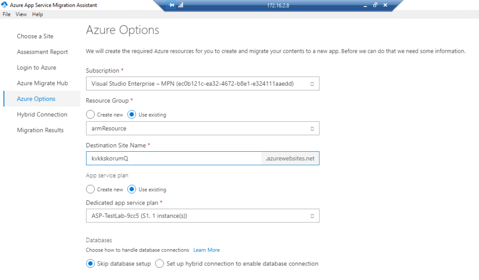The width and height of the screenshot is (479, 280).
Task: Open the armResource resource group dropdown
Action: coord(203,128)
